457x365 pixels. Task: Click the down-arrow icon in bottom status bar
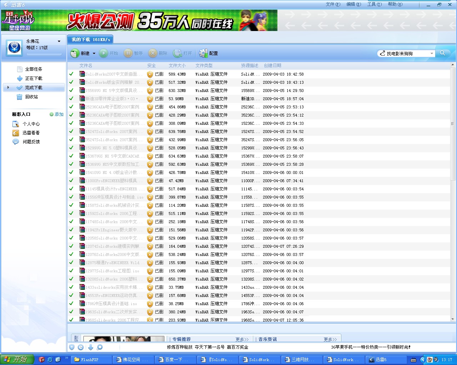[x=91, y=347]
